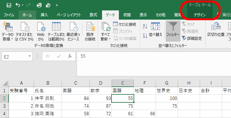Click the greyed 再適用 filter button

tap(190, 31)
